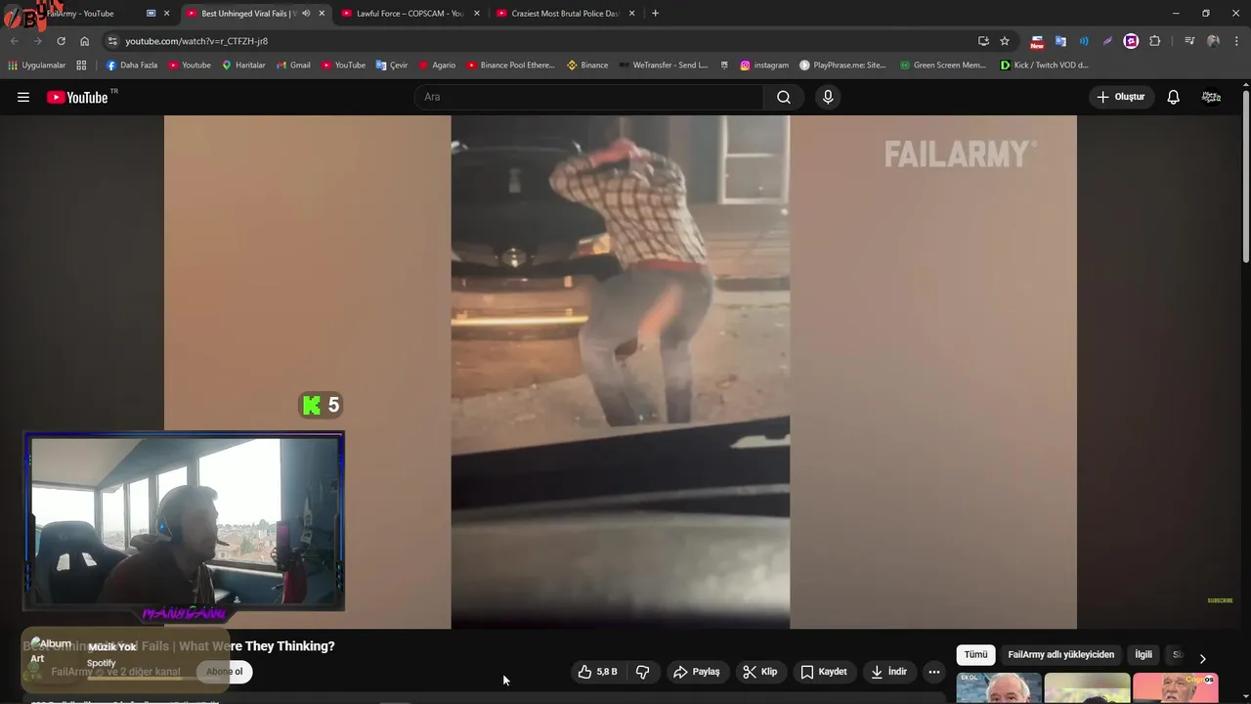Open the Chrome profile avatar

(1213, 41)
